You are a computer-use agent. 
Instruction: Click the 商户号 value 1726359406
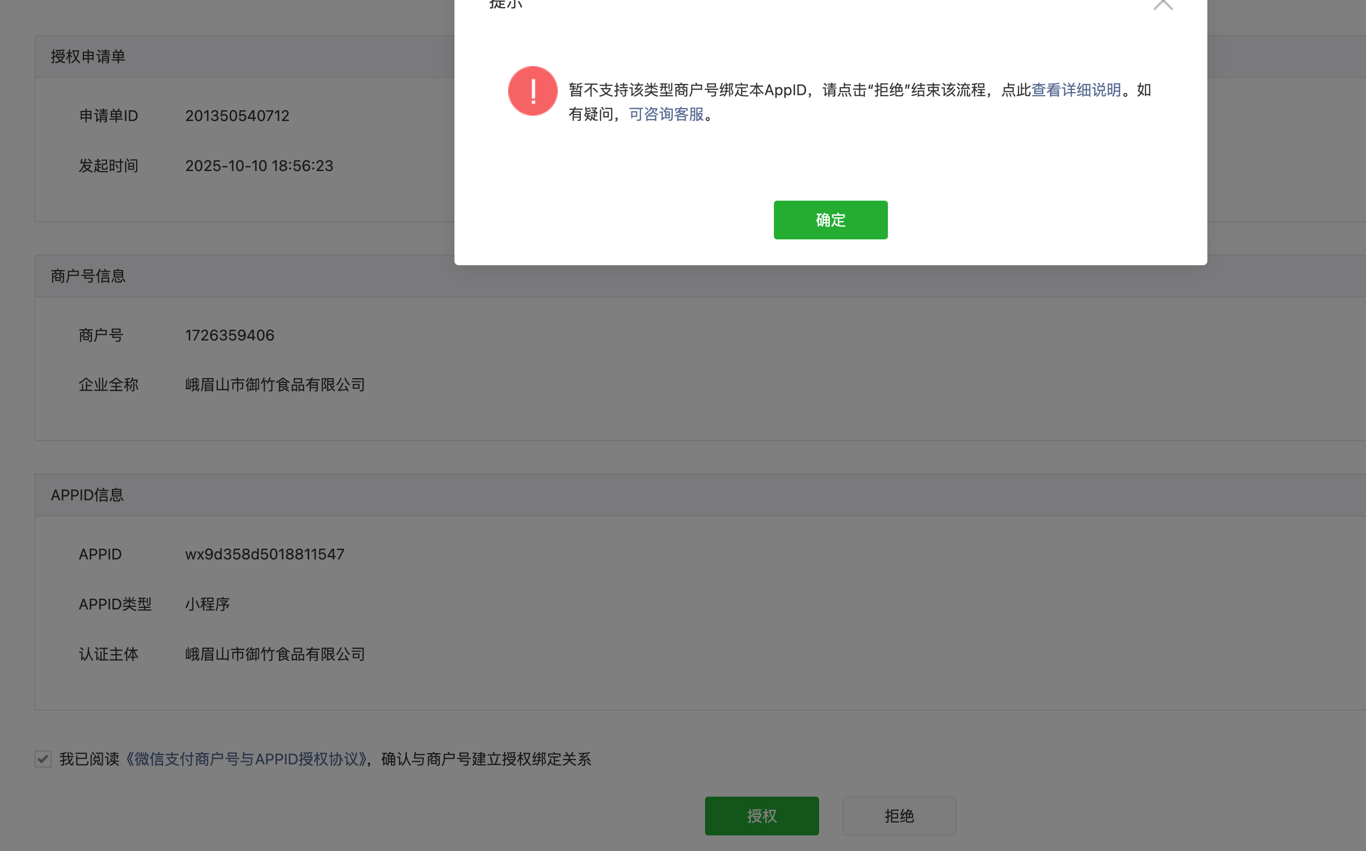230,336
